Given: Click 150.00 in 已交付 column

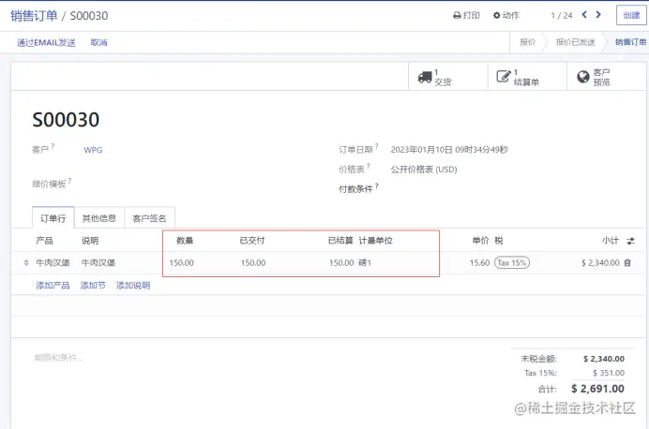Looking at the screenshot, I should [253, 263].
